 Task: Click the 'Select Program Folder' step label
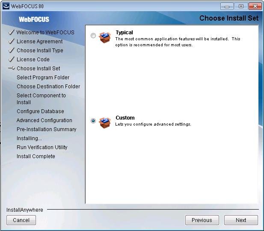point(43,78)
